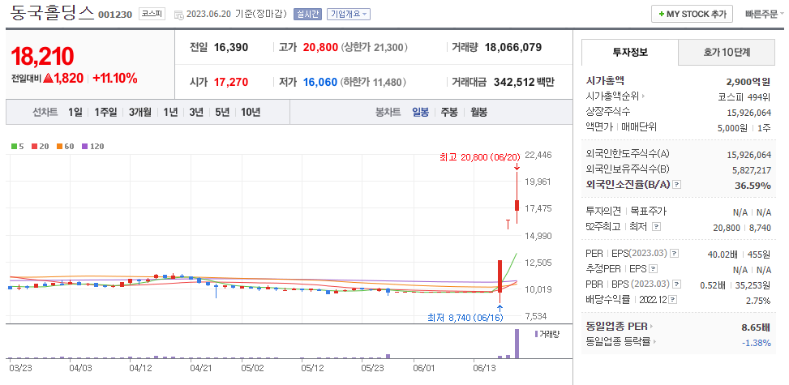Click the 22,446 price axis label
The image size is (789, 385).
point(538,155)
